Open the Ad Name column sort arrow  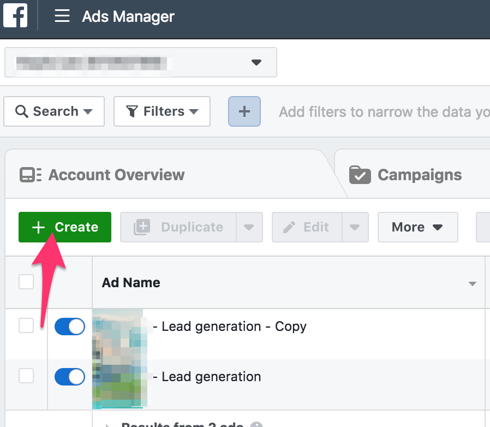pos(472,284)
